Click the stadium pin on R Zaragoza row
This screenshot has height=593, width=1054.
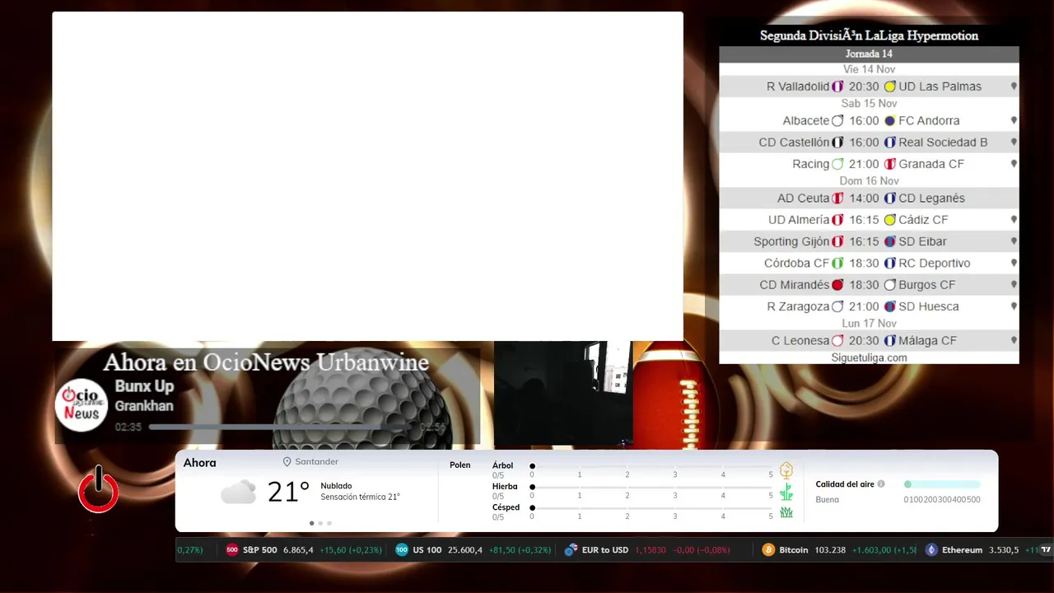1014,306
